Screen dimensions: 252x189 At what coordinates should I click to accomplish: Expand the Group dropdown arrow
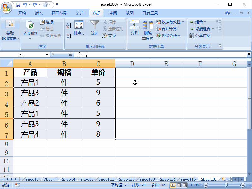coord(205,22)
